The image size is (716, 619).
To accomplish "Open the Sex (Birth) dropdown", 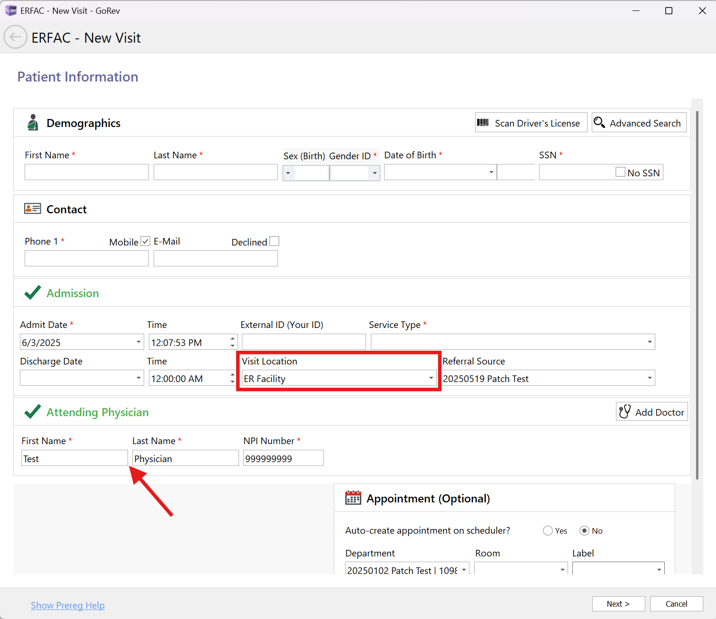I will tap(288, 173).
